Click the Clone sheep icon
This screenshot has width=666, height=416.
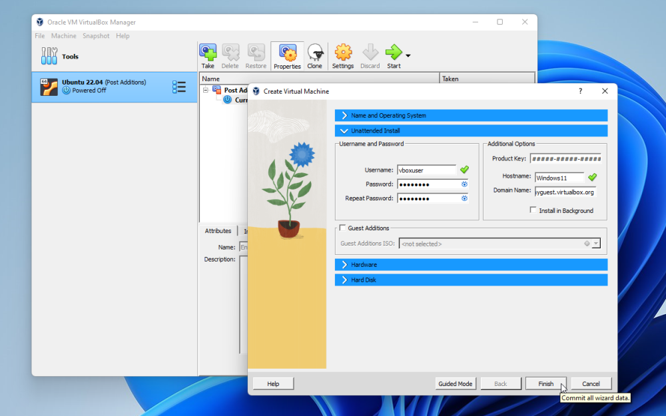click(315, 53)
